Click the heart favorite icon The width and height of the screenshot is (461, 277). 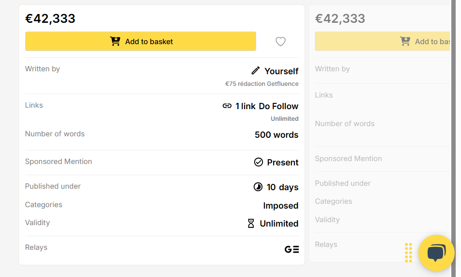click(280, 42)
